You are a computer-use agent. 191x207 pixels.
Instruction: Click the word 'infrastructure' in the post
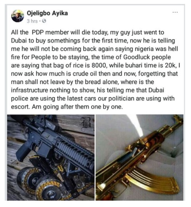pos(29,90)
